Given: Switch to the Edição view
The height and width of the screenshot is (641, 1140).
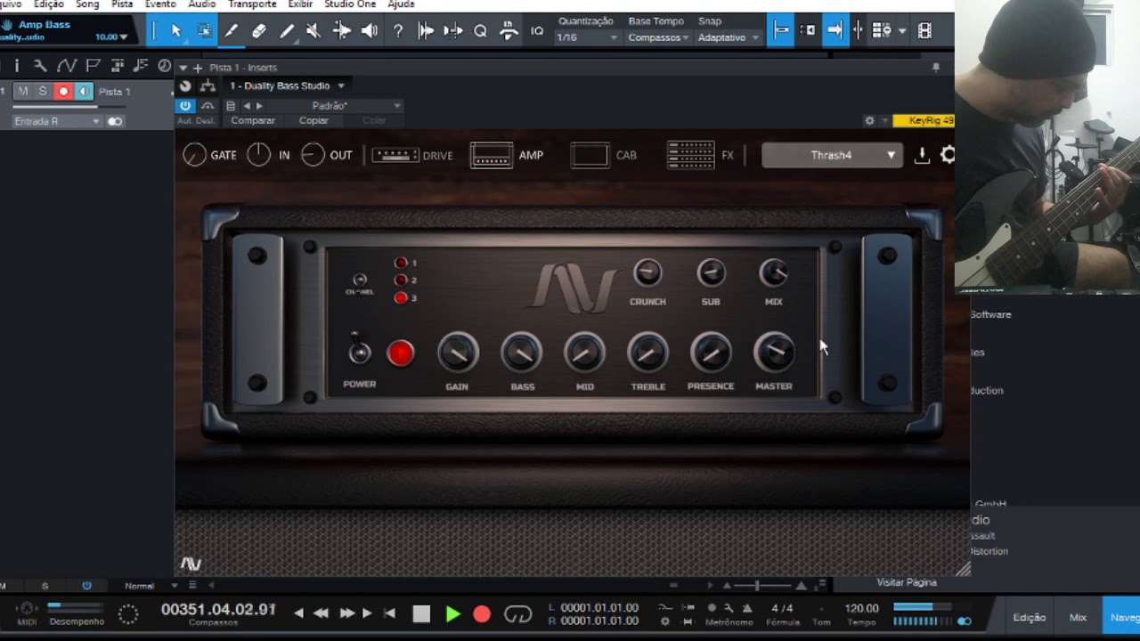Looking at the screenshot, I should point(1029,617).
